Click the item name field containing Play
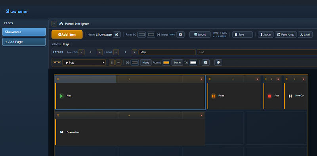Viewport: 317px width, 156px height. (167, 52)
